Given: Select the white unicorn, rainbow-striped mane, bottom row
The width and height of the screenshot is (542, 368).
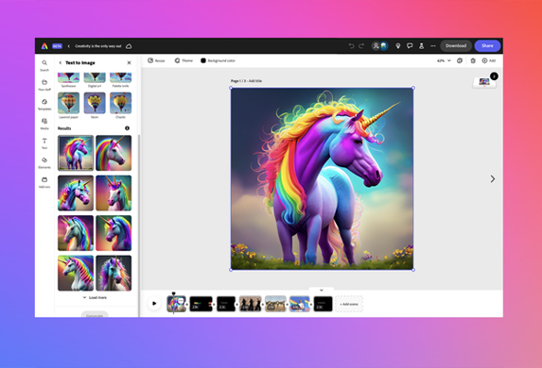Looking at the screenshot, I should pyautogui.click(x=76, y=273).
